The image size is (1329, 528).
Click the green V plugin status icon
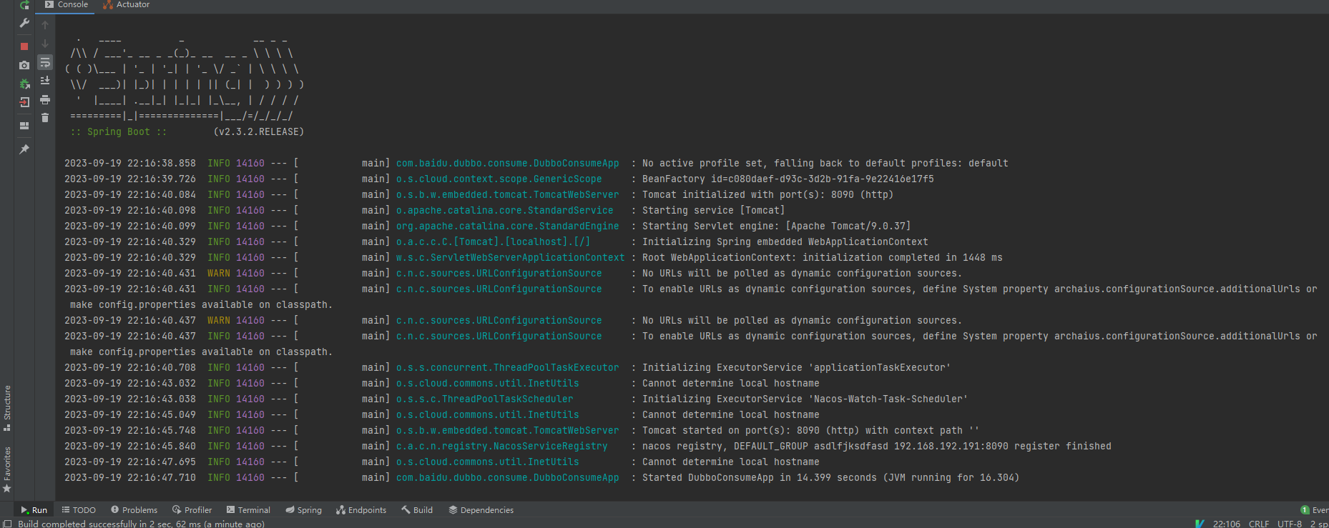(1200, 524)
